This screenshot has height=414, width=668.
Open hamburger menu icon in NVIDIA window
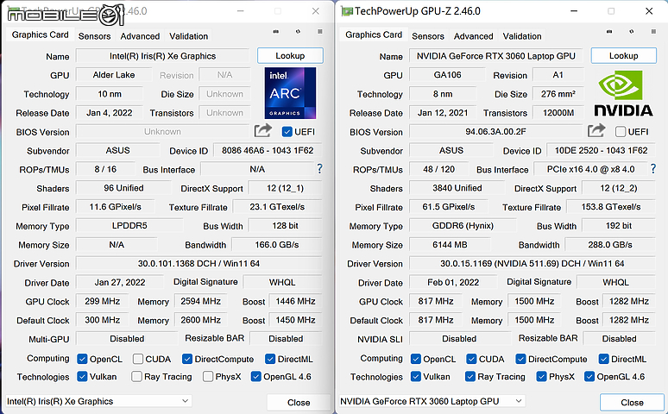tap(653, 32)
